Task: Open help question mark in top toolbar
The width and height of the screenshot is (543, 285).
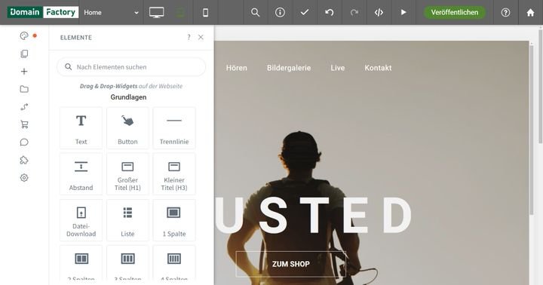Action: [505, 13]
